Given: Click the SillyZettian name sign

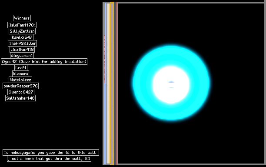Looking at the screenshot, I should tap(22, 31).
